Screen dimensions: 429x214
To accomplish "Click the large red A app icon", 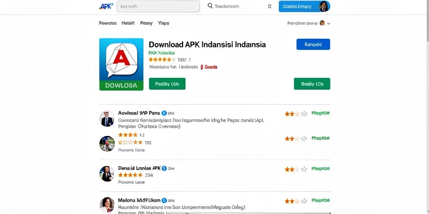I will click(121, 59).
